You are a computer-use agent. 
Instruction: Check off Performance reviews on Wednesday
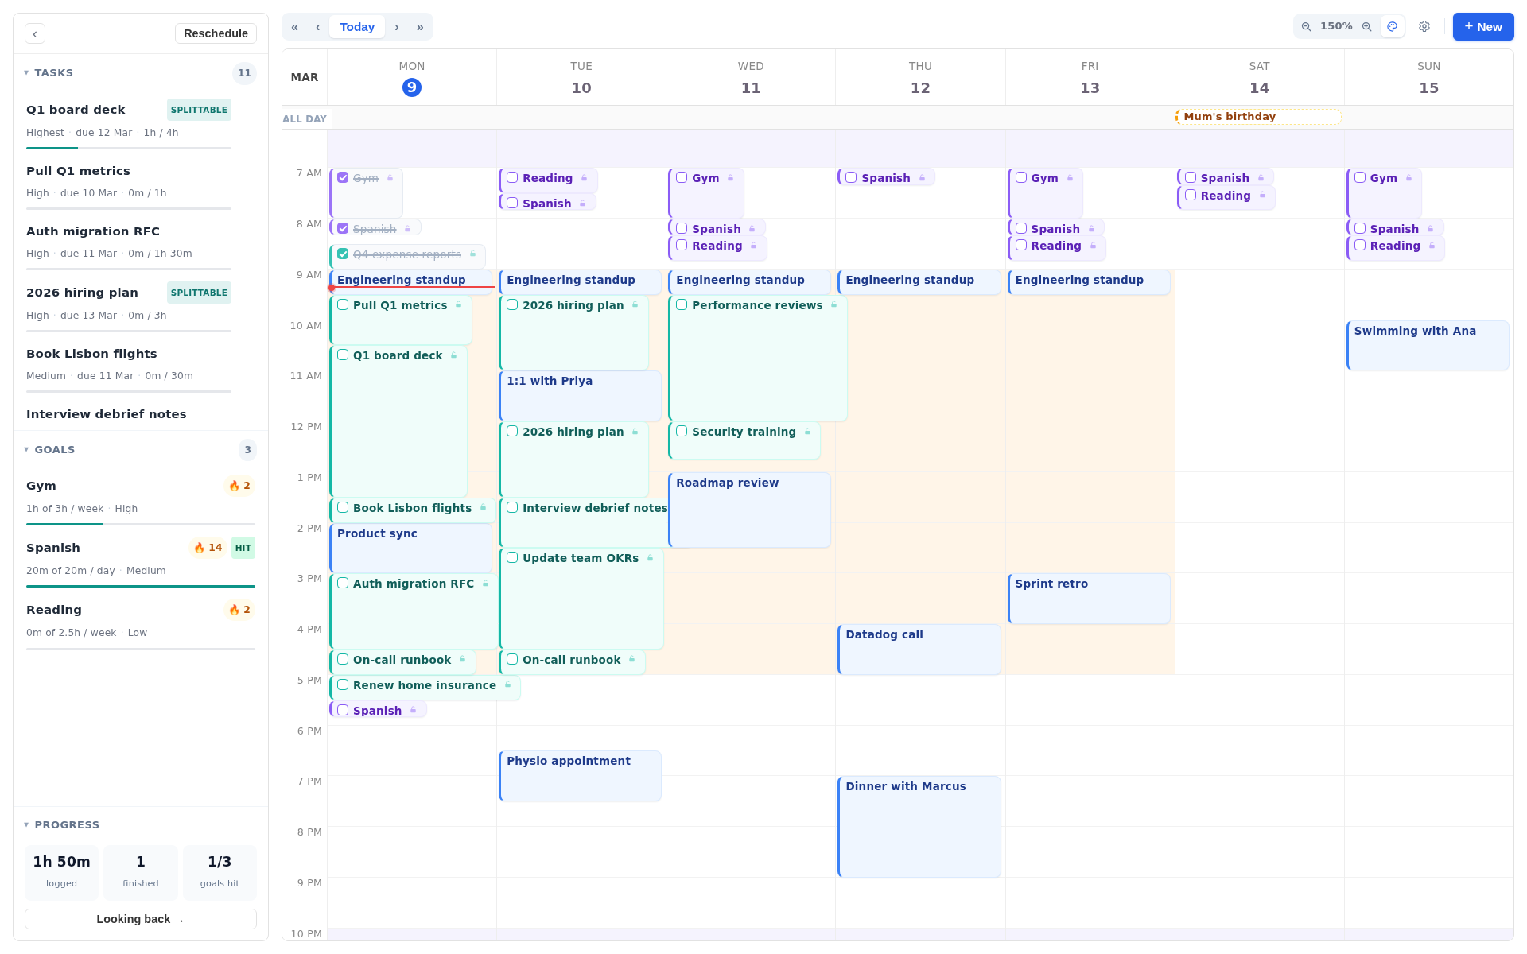pos(682,304)
